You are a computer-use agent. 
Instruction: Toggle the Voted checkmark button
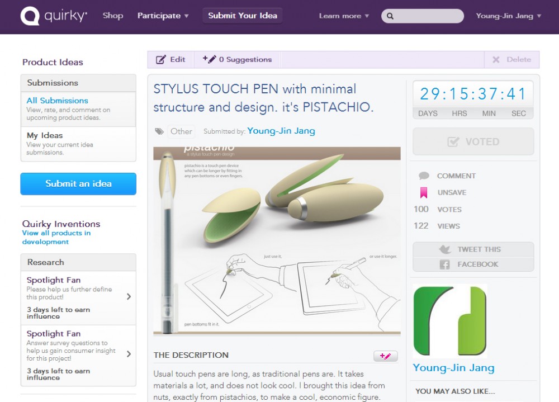(x=473, y=141)
